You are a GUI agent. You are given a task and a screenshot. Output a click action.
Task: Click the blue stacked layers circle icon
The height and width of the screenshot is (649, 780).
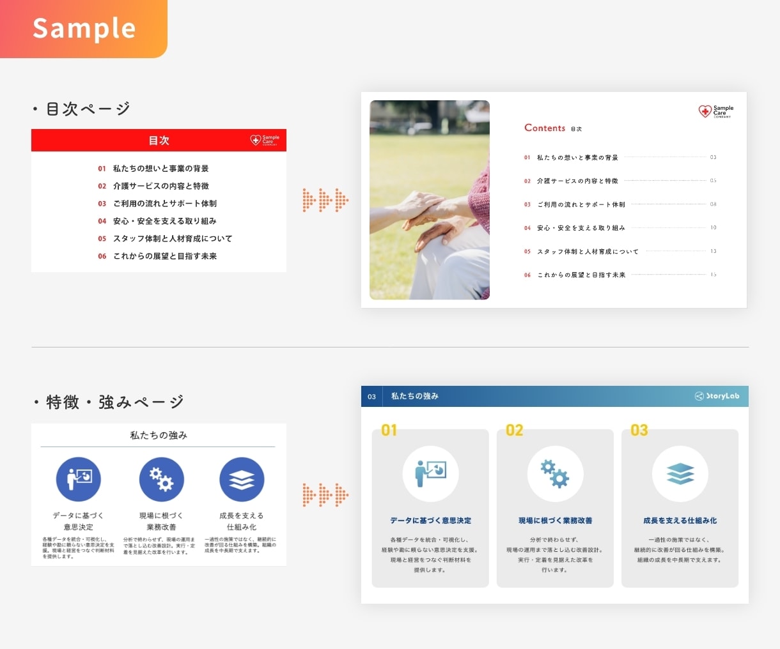click(242, 479)
